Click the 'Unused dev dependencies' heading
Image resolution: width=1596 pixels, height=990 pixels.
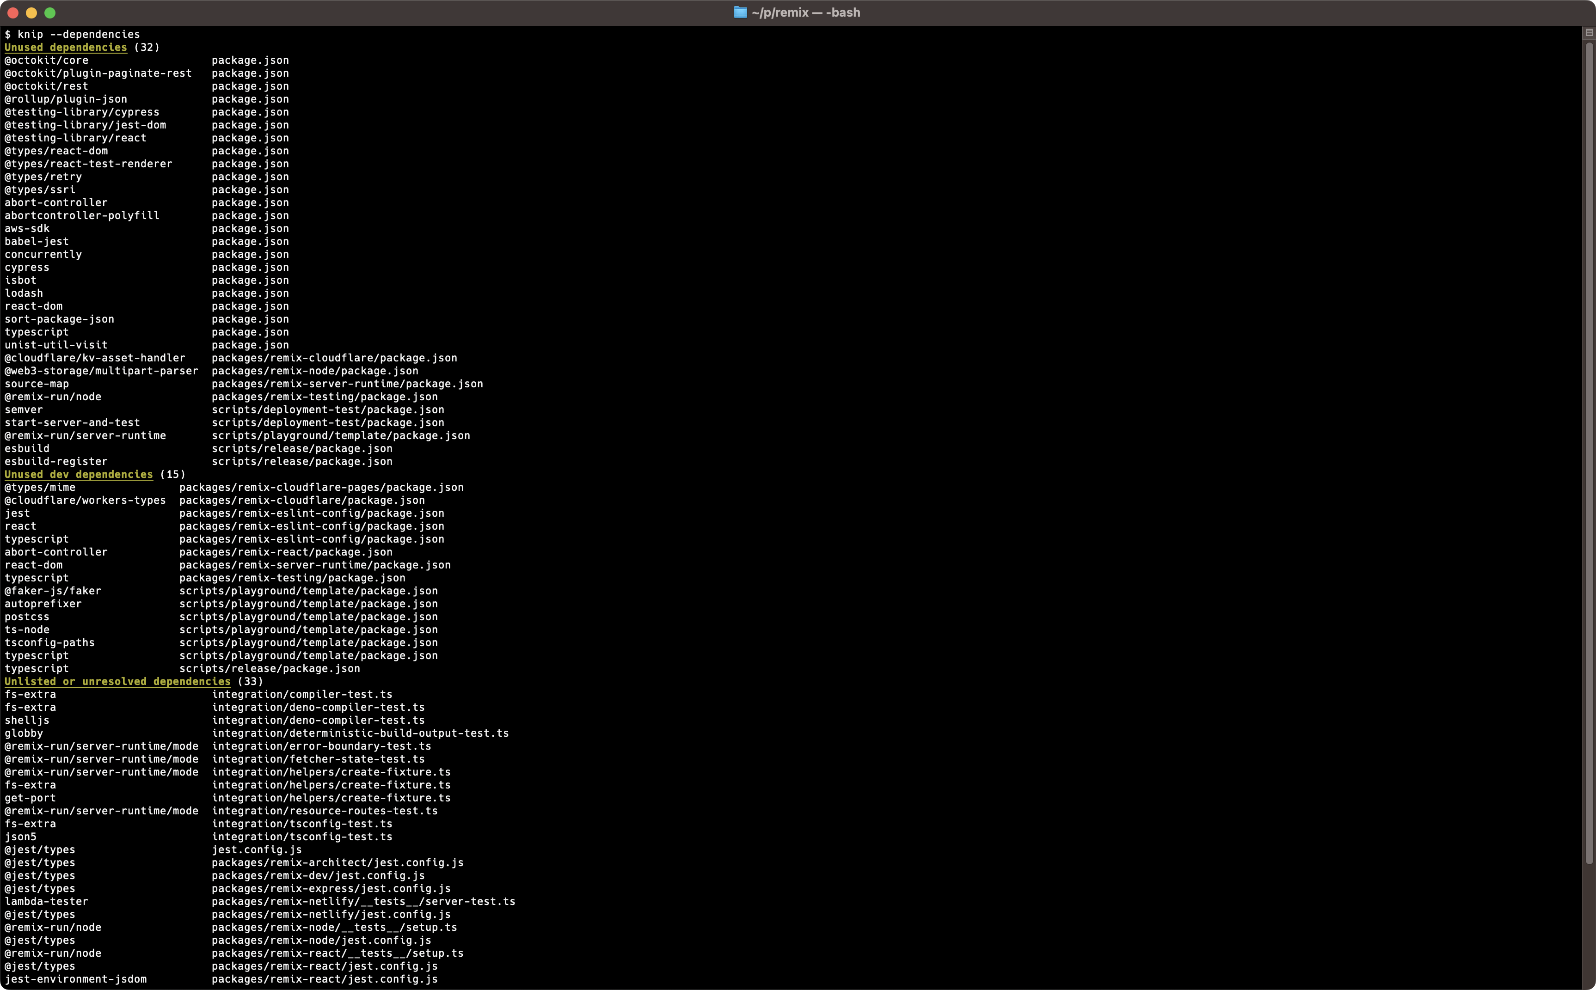point(79,474)
